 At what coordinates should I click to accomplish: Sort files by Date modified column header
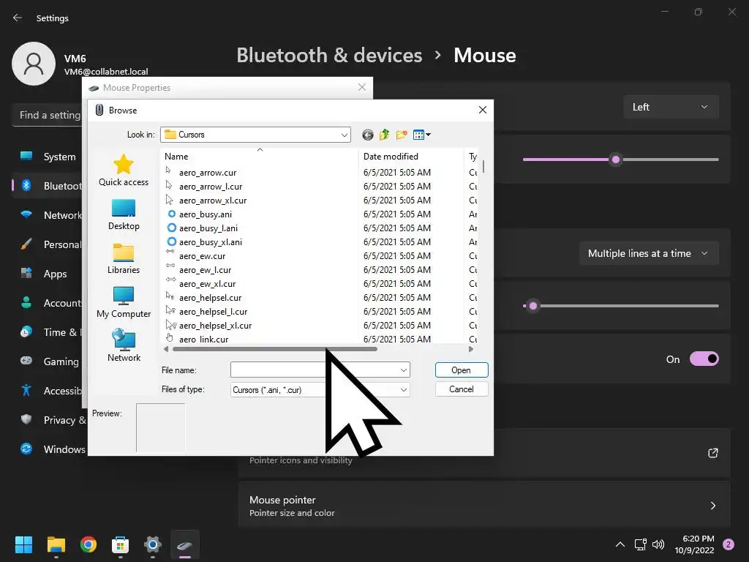click(411, 157)
